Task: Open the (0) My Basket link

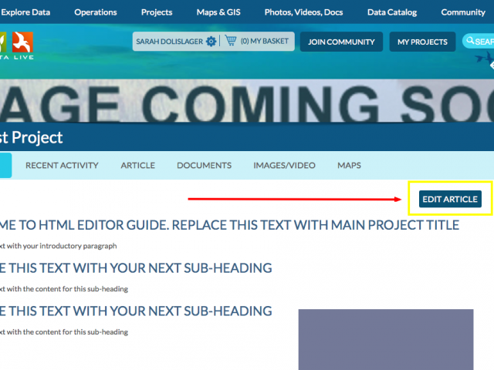Action: point(265,41)
